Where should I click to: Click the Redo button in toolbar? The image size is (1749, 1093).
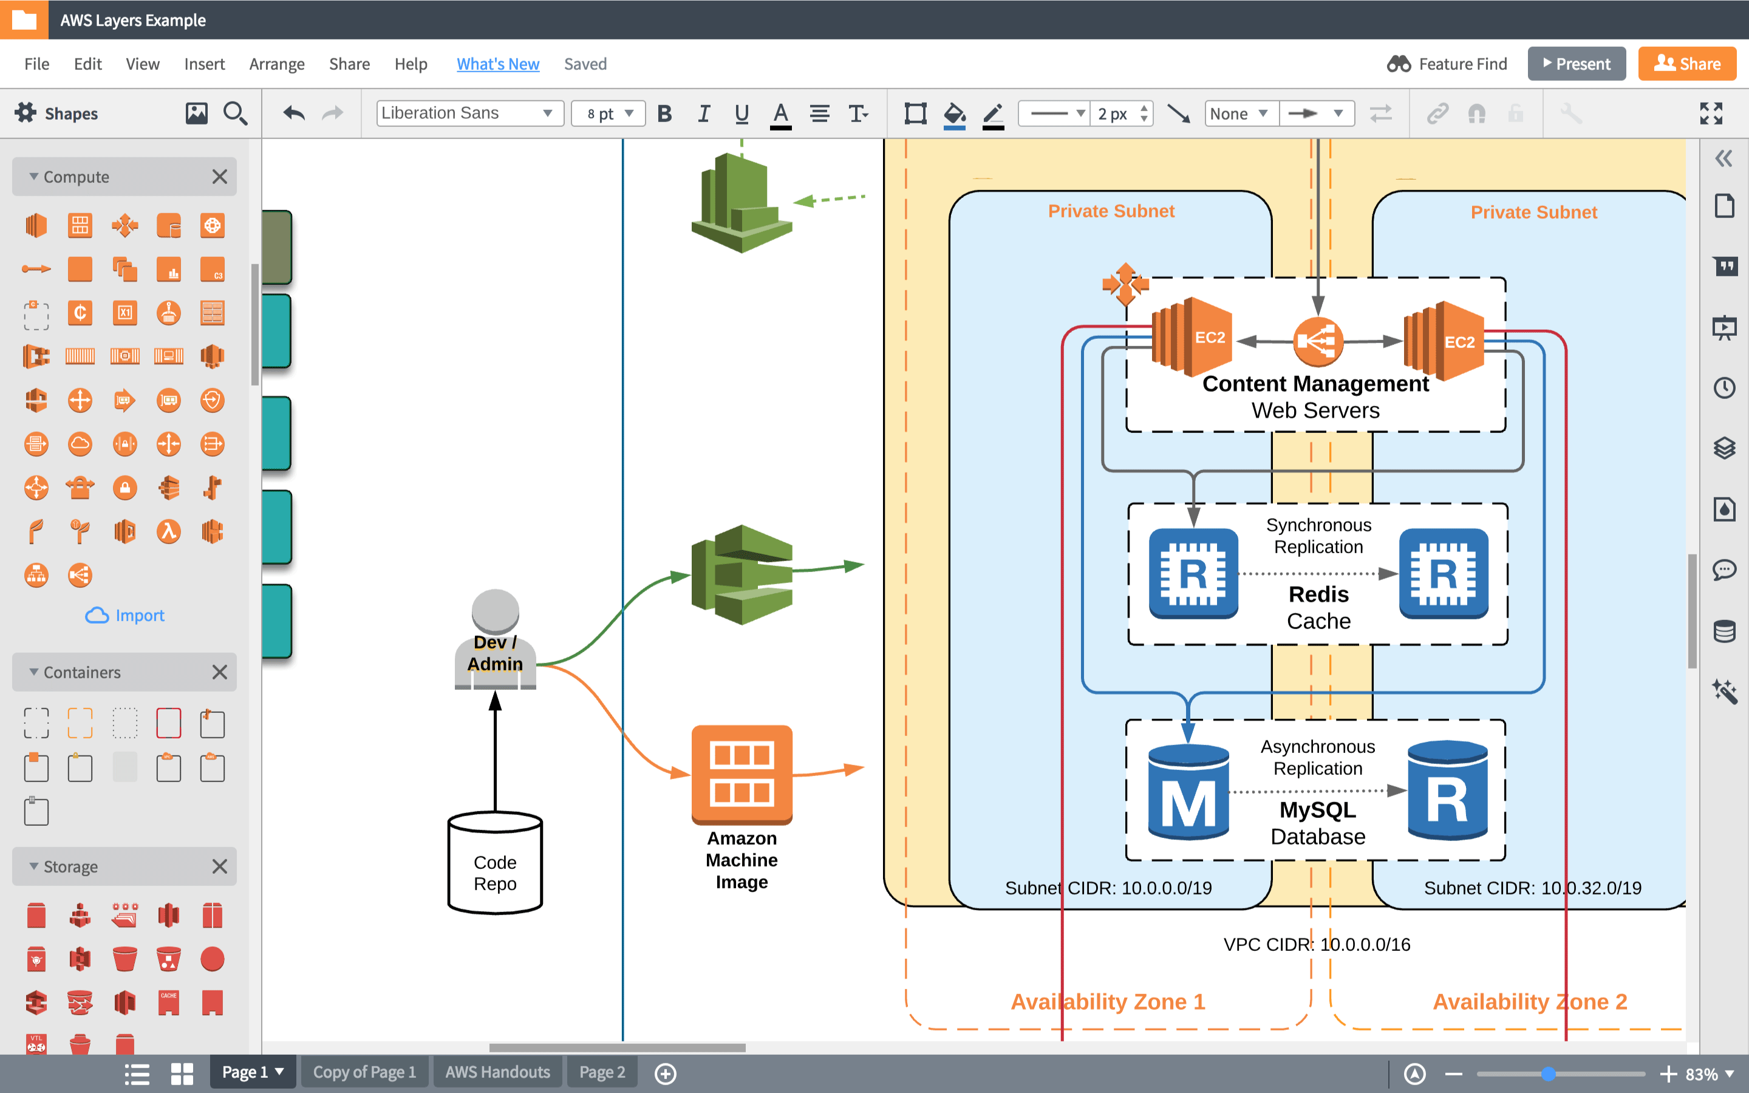coord(331,114)
